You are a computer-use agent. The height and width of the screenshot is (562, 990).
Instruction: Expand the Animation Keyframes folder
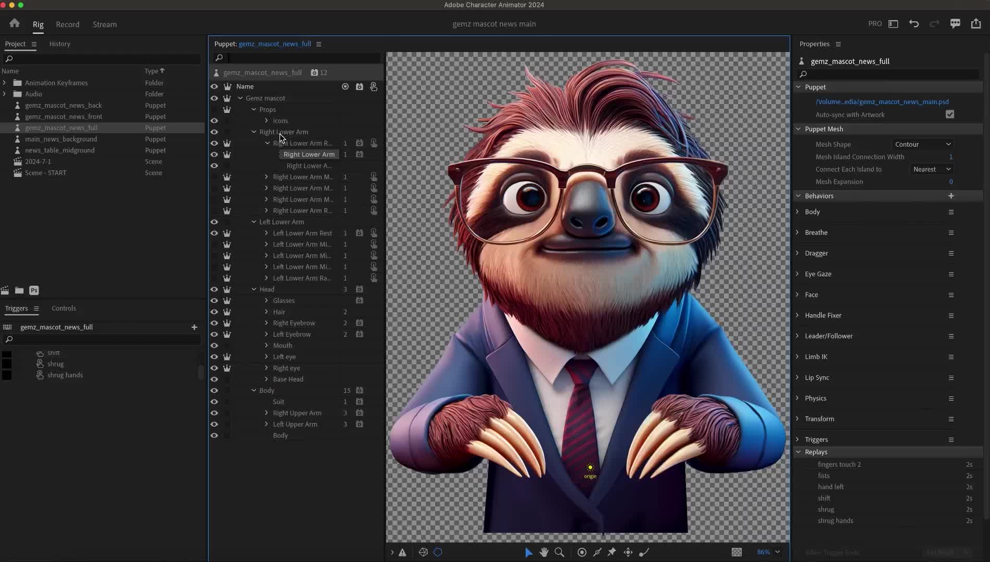pyautogui.click(x=5, y=83)
